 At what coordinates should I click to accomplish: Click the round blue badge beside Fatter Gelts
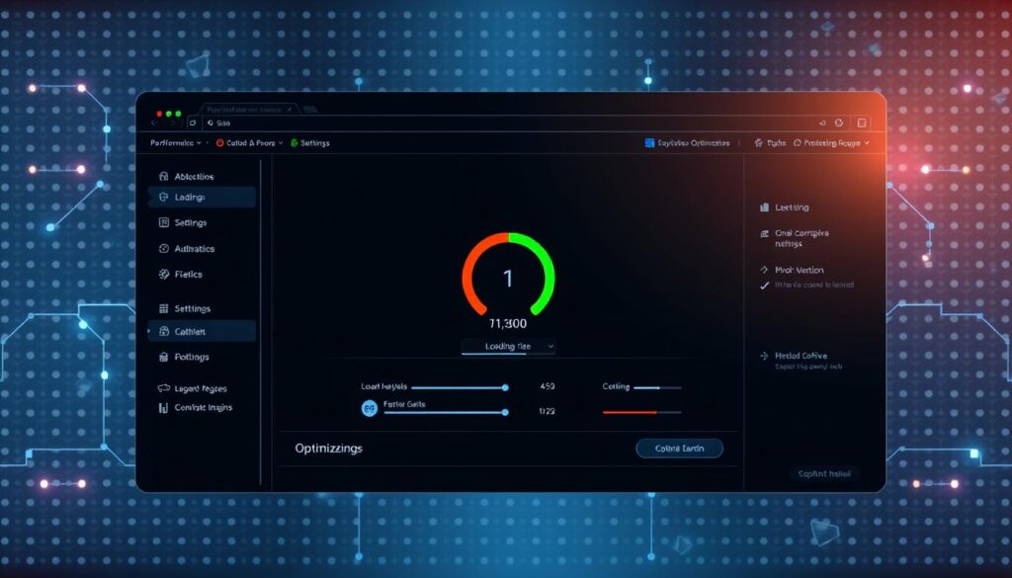370,408
